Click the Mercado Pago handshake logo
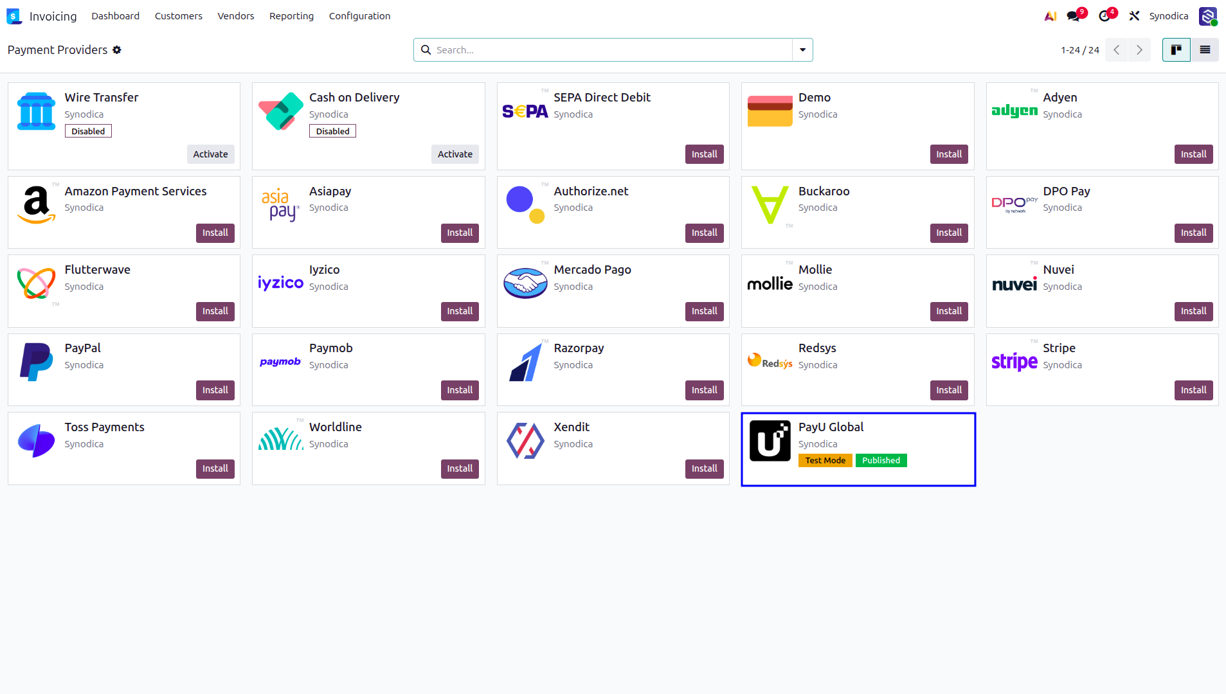The image size is (1226, 694). pyautogui.click(x=525, y=283)
